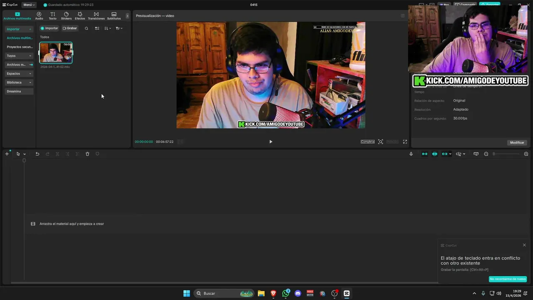Choose the Select pointer tool
The image size is (533, 300).
coord(18,154)
